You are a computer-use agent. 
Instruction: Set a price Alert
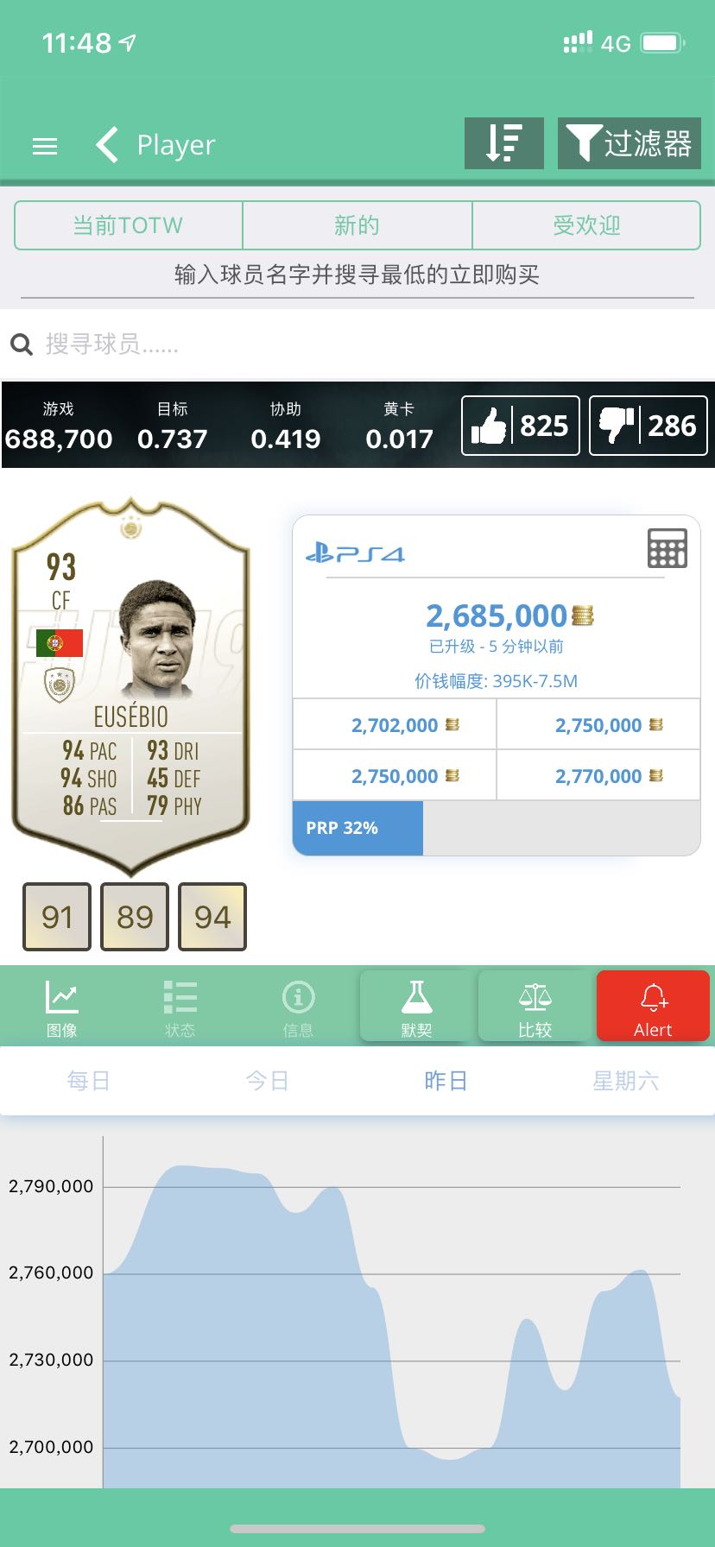pyautogui.click(x=653, y=1007)
